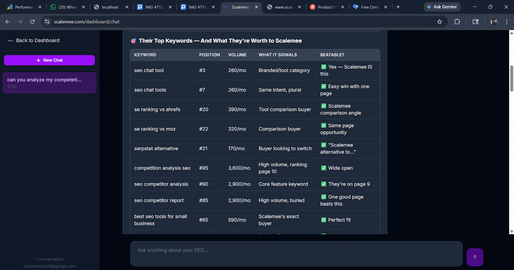Close the IMG 4716 tab

tap(213, 7)
